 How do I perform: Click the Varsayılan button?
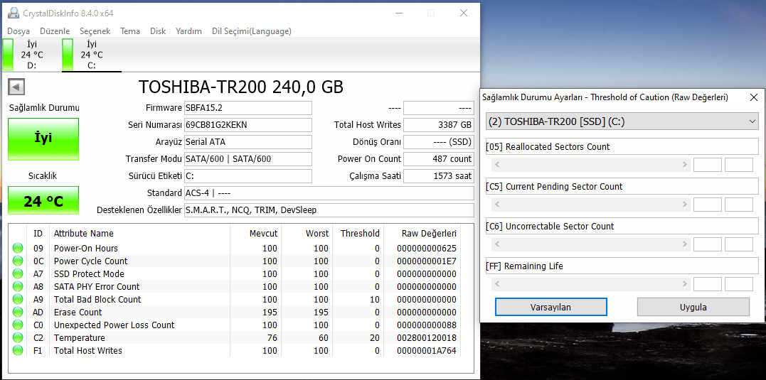(x=550, y=307)
